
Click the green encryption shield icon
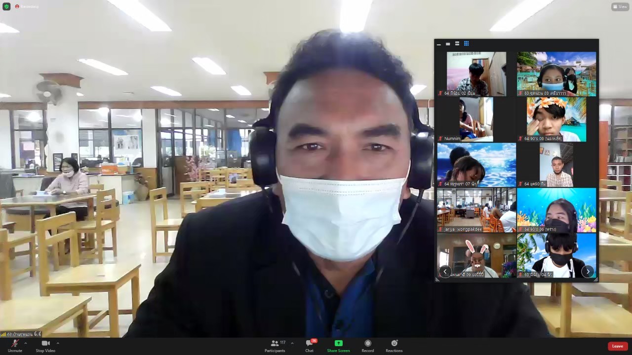pos(6,6)
